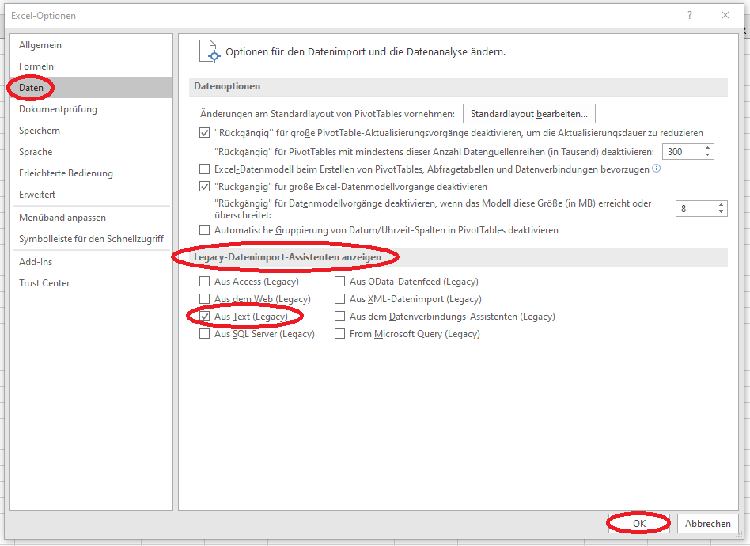Decrease the data model MB size value
This screenshot has height=546, width=750.
coord(722,213)
